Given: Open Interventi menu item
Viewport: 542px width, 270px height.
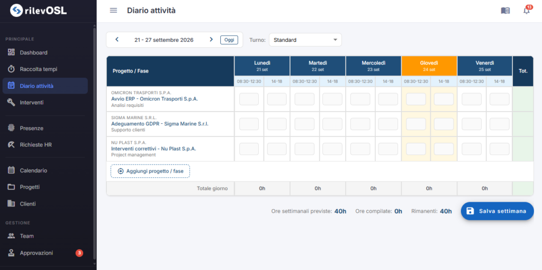Looking at the screenshot, I should 45,103.
